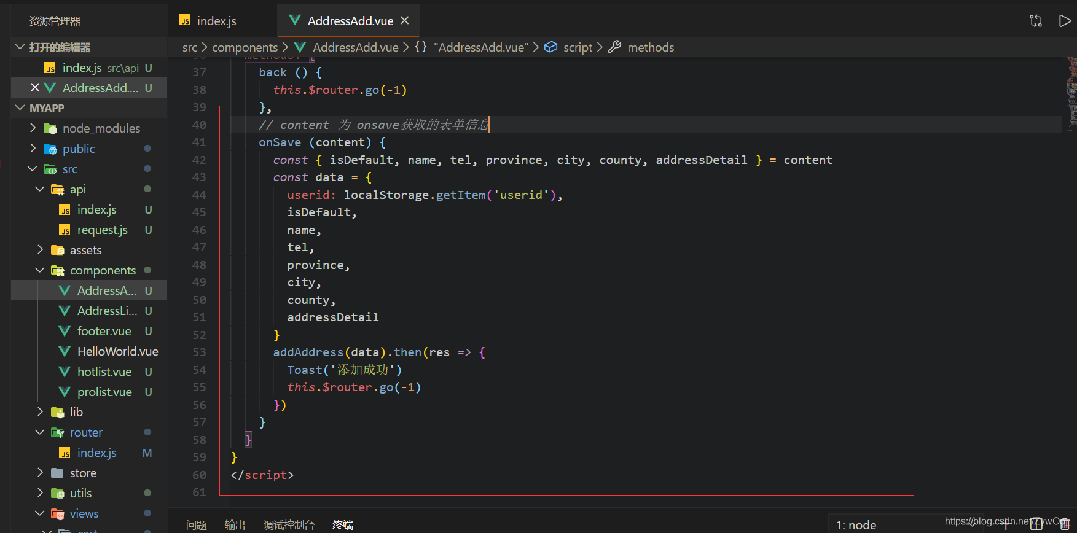Click src in the breadcrumb path
Image resolution: width=1077 pixels, height=533 pixels.
point(190,47)
